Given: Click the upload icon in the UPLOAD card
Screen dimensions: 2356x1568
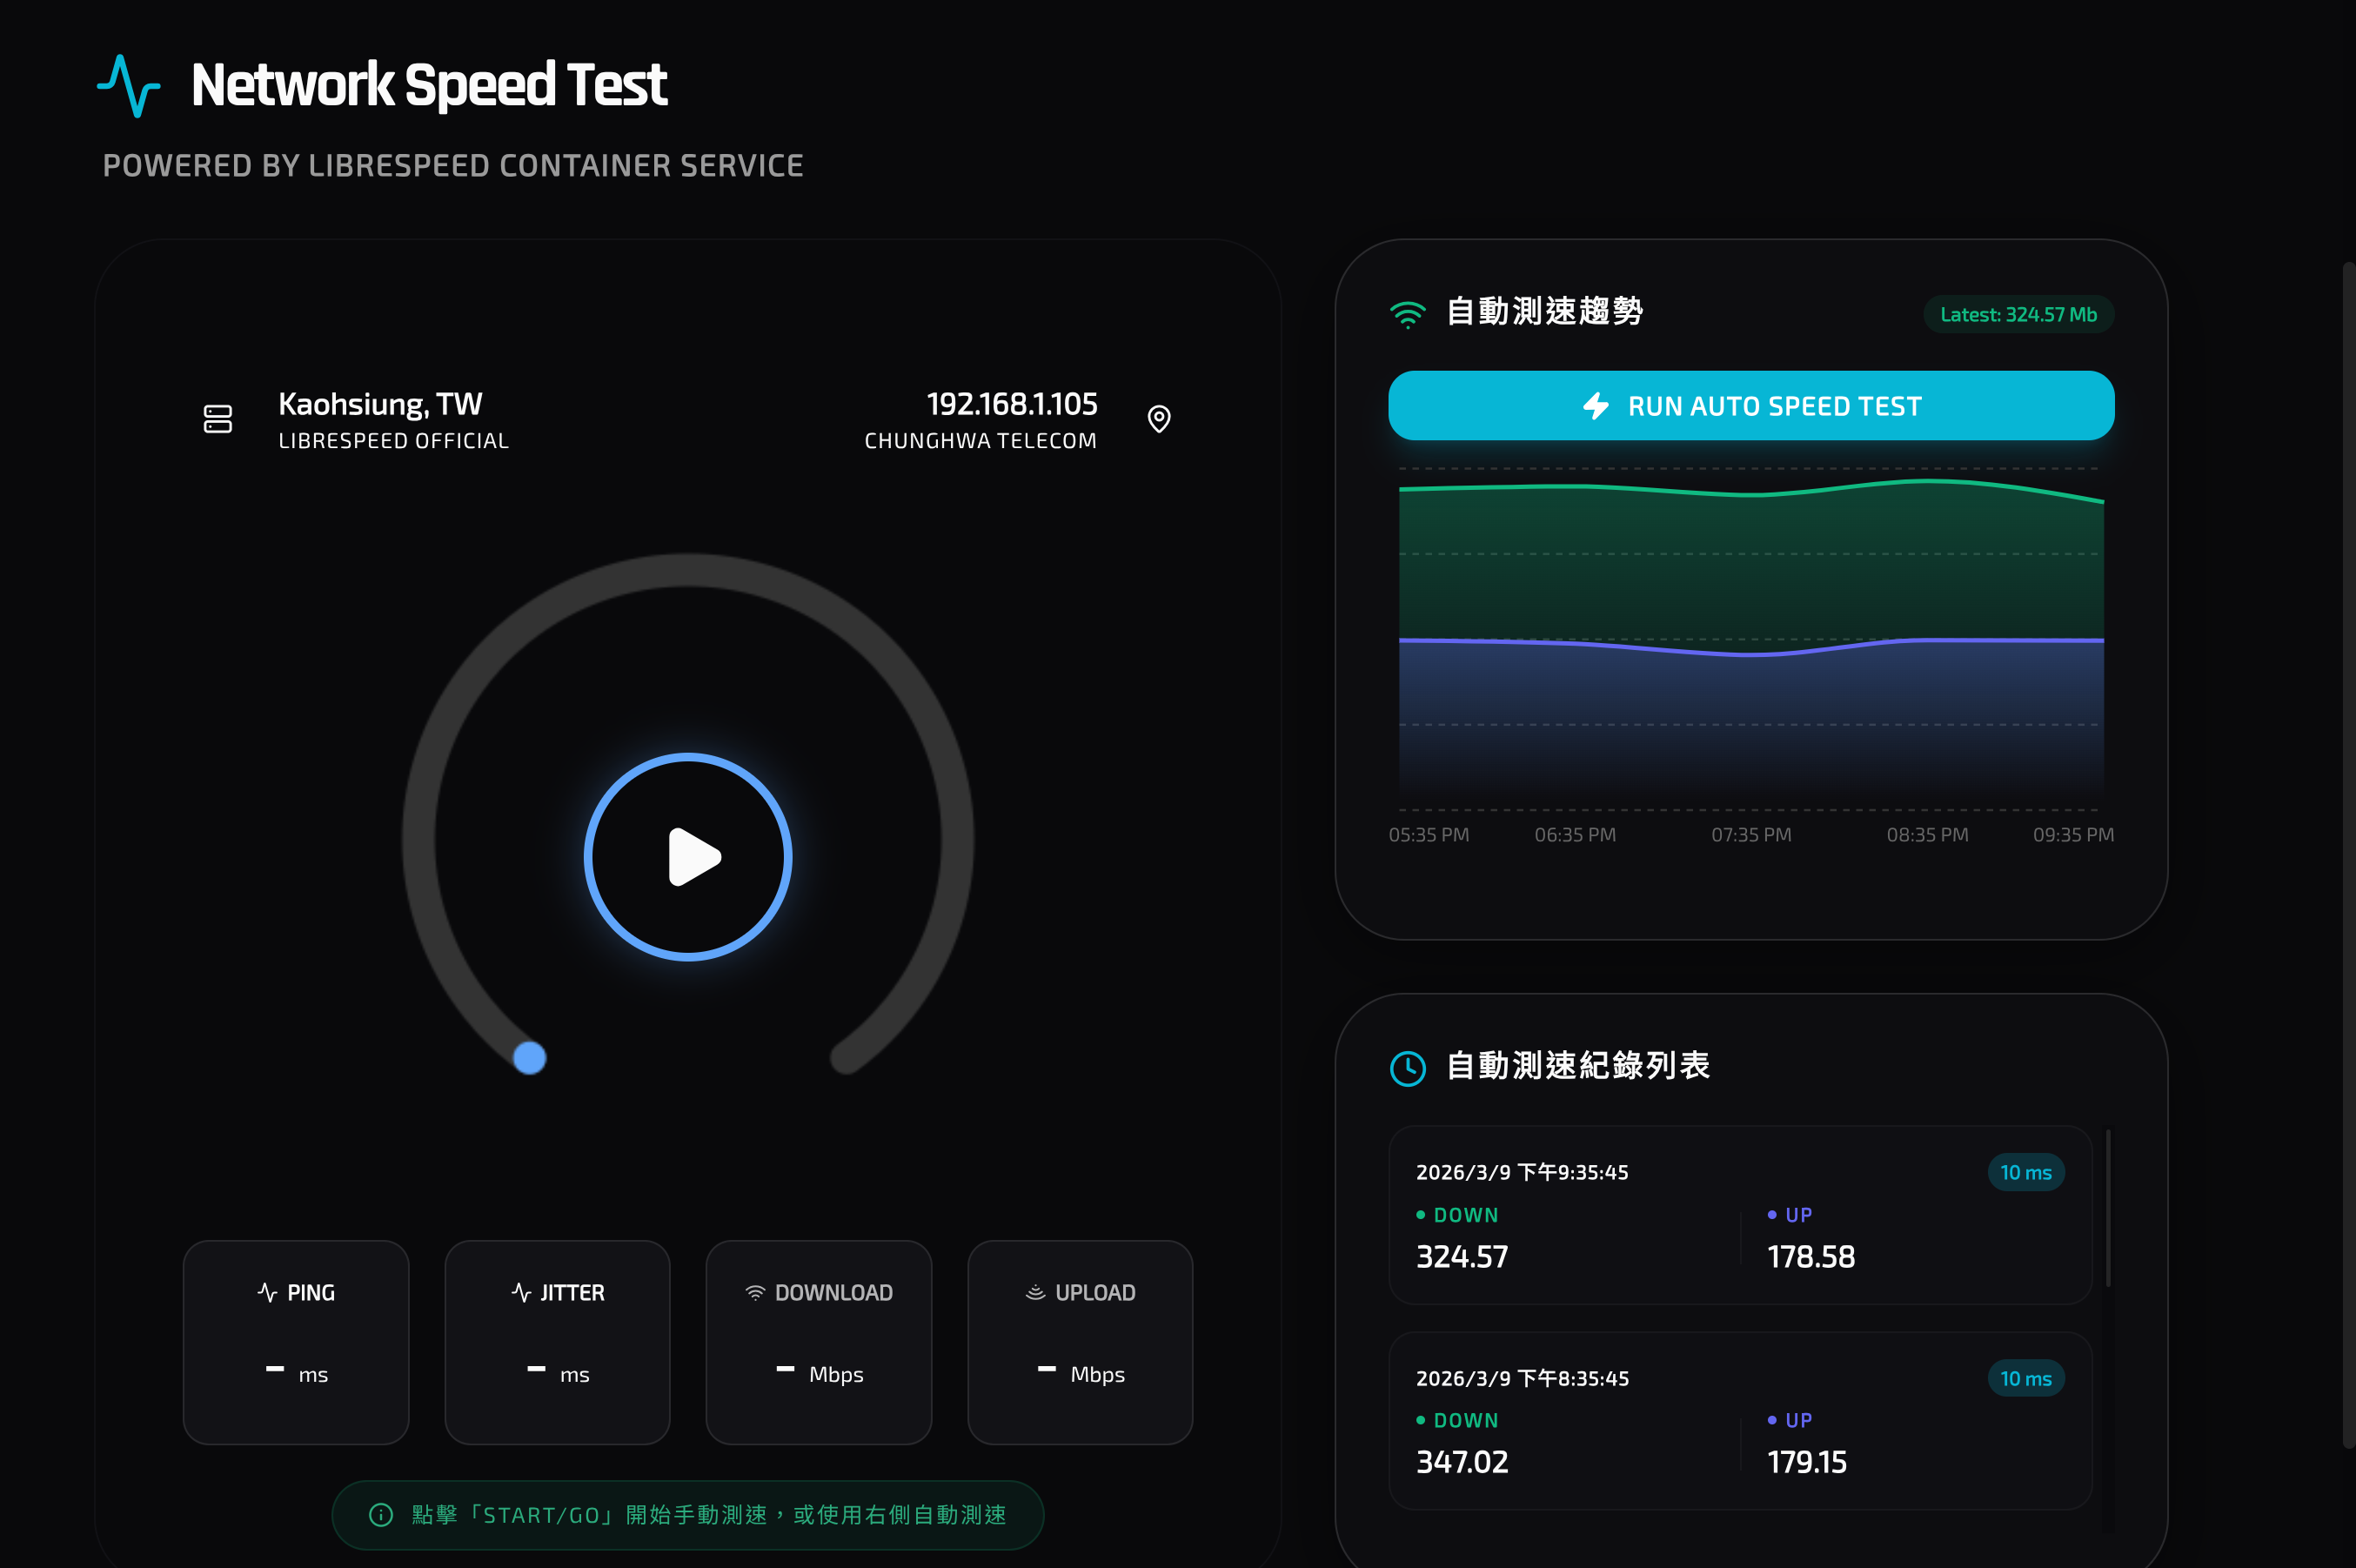Looking at the screenshot, I should 1034,1292.
